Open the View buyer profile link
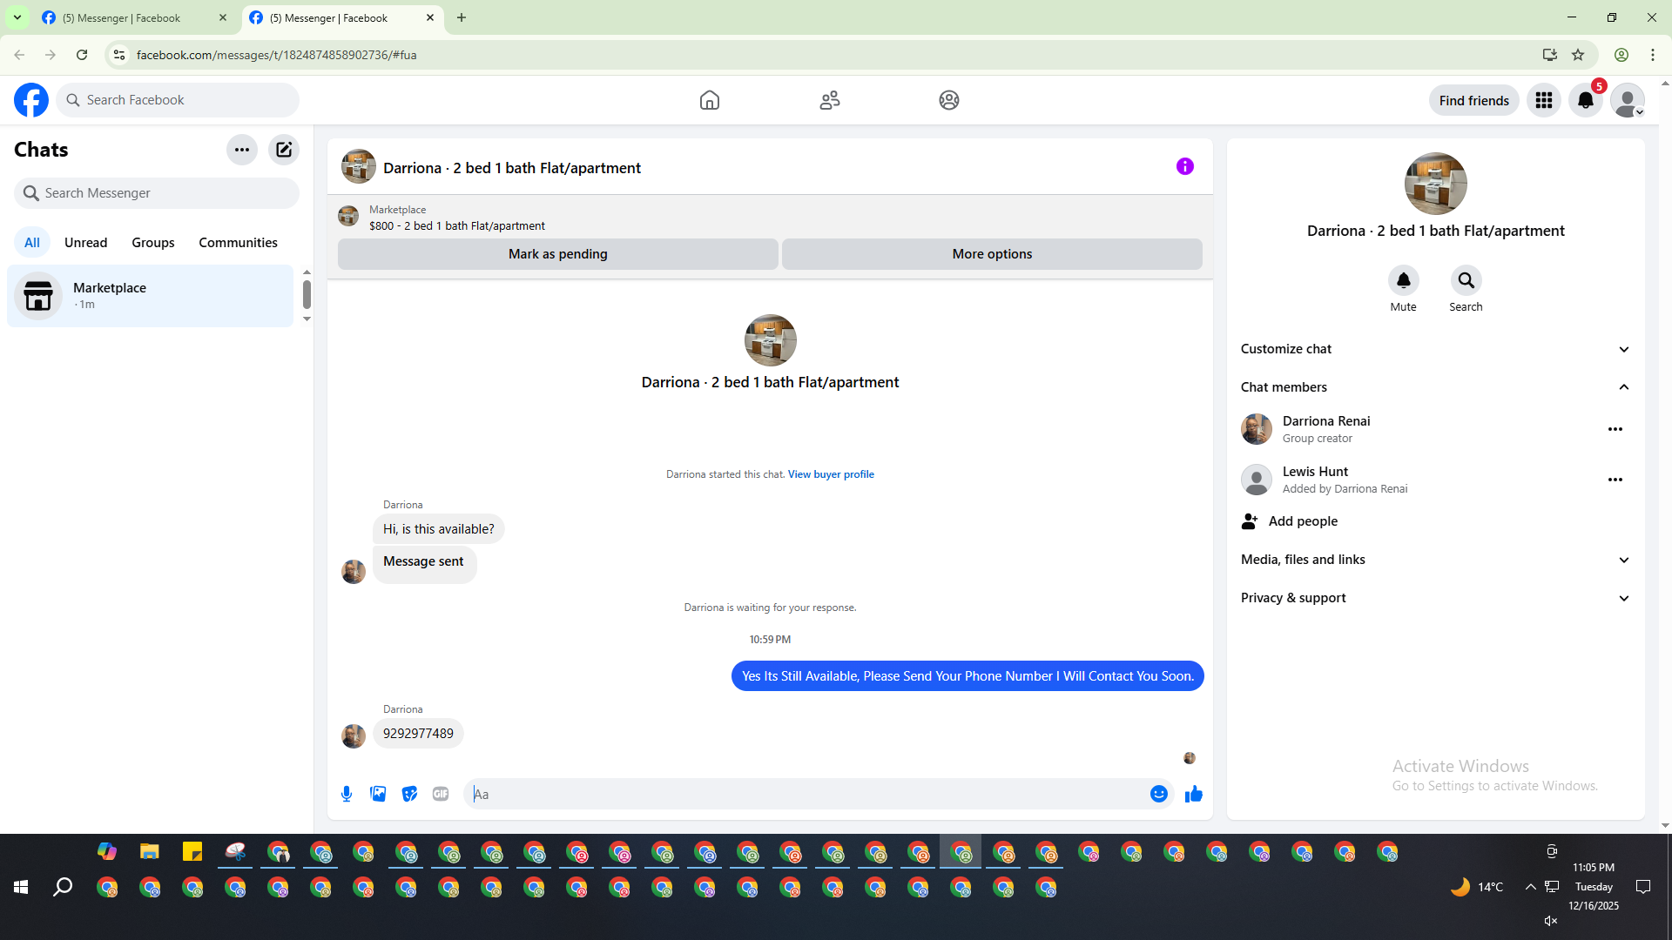This screenshot has width=1672, height=940. tap(831, 474)
